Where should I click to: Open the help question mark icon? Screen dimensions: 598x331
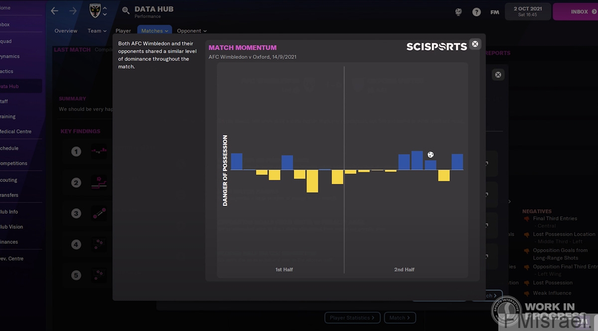coord(476,12)
